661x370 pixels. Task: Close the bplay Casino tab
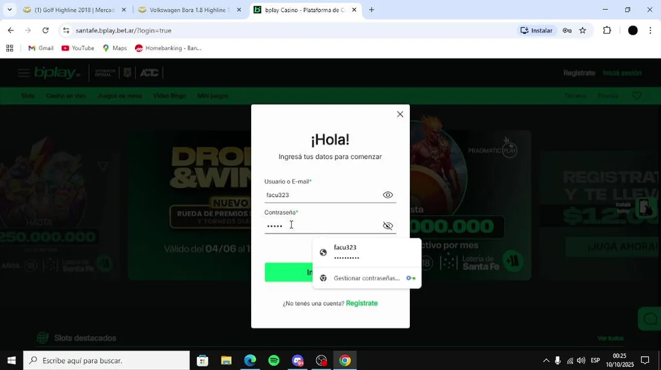[x=354, y=10]
